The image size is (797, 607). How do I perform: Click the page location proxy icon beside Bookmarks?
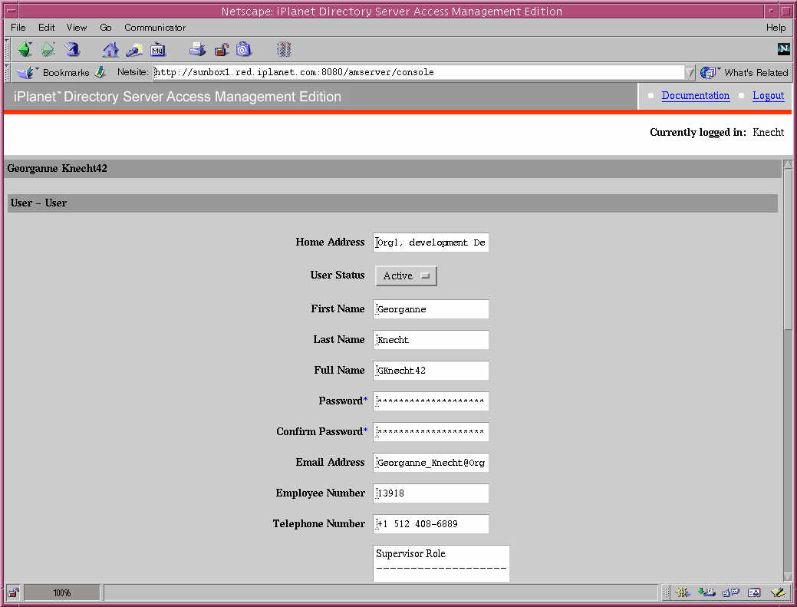coord(100,72)
